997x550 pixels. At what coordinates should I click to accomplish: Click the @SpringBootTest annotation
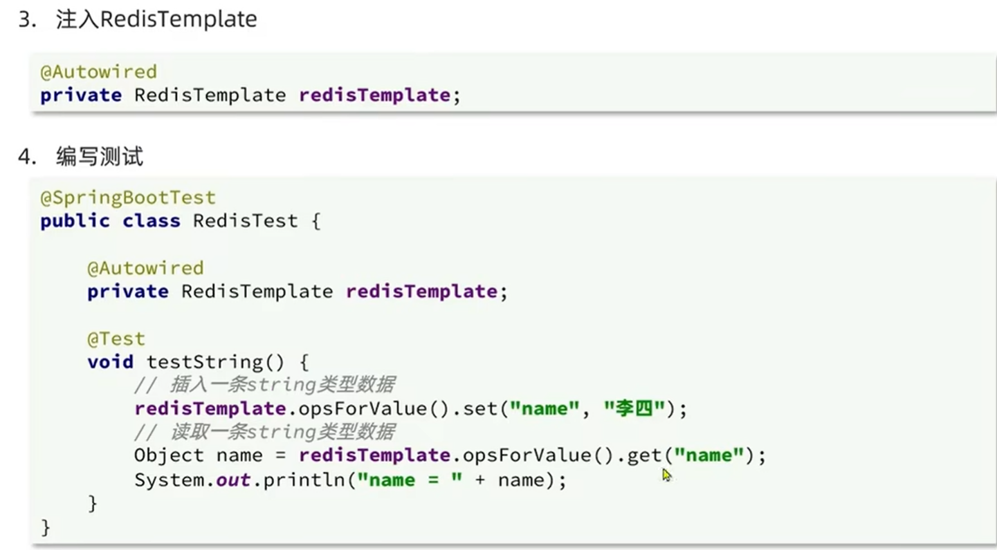(x=127, y=197)
